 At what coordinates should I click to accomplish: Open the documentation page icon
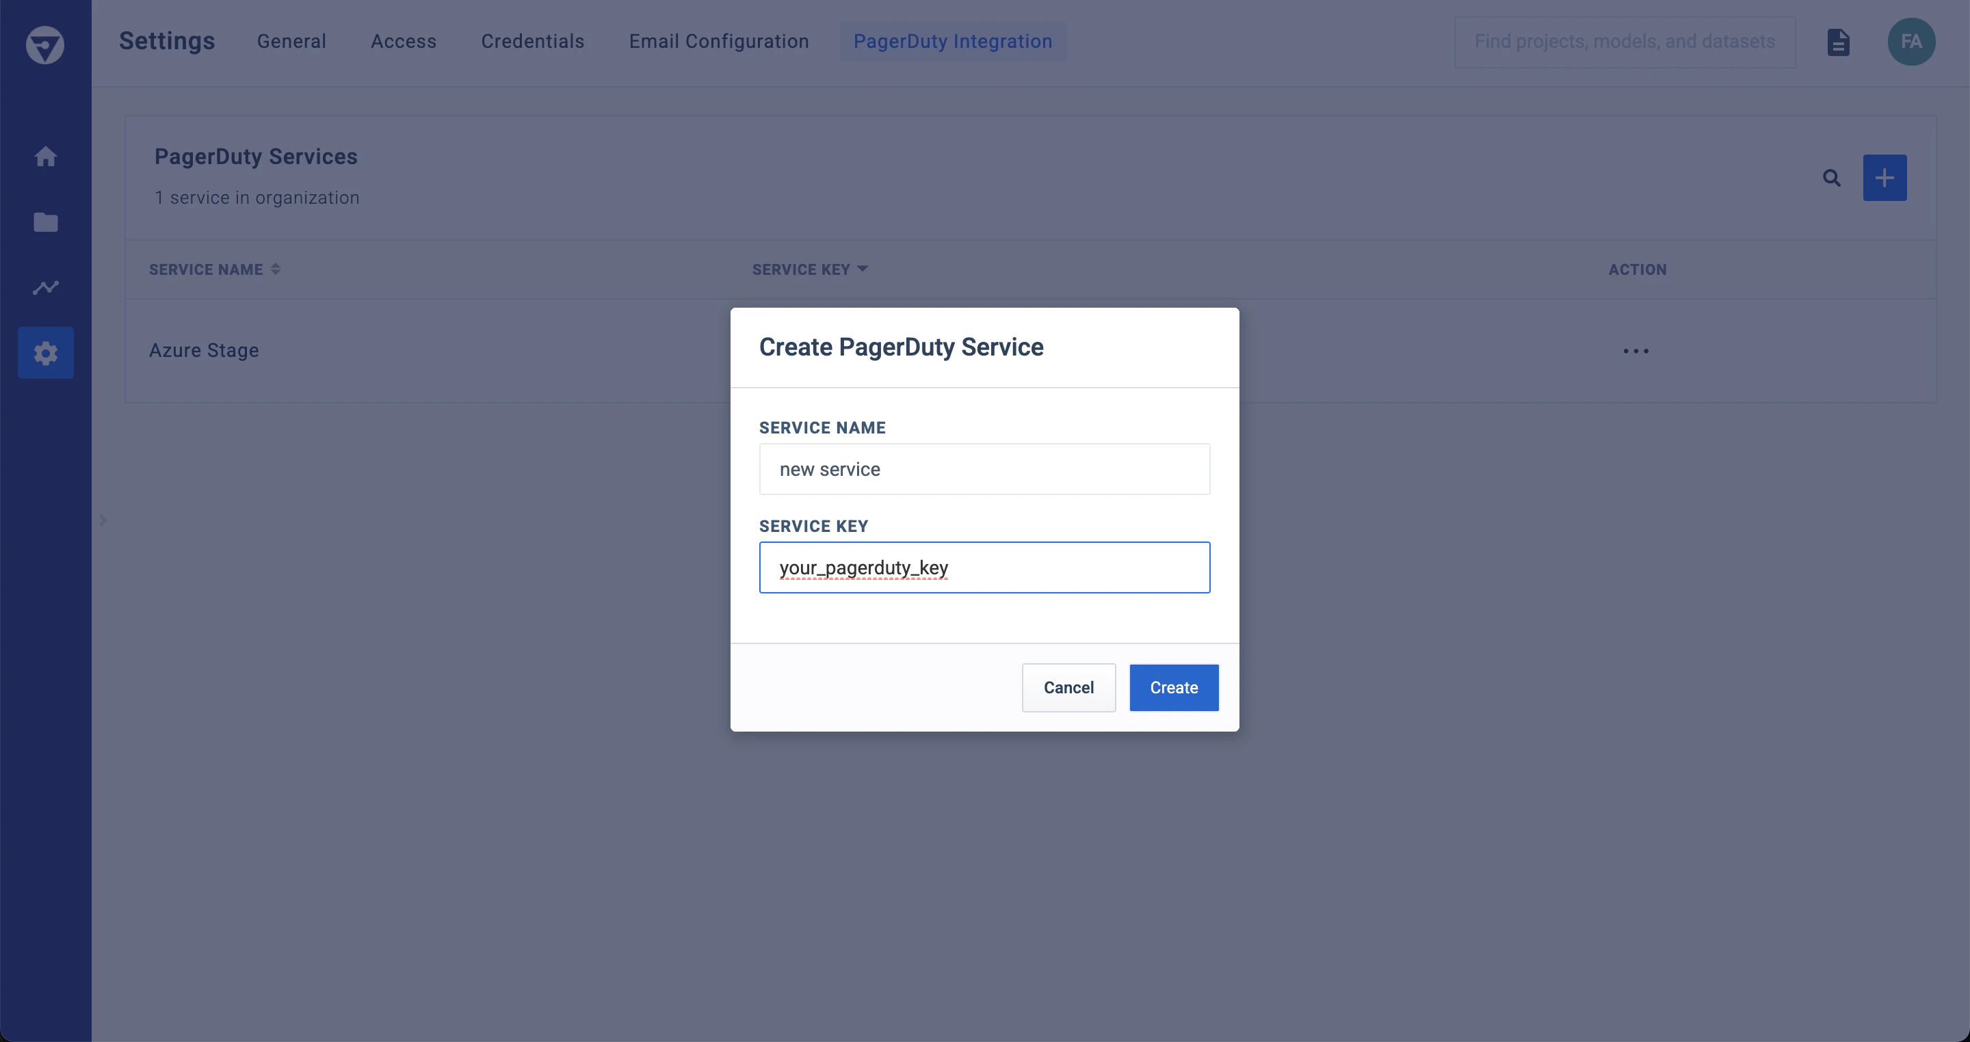1838,42
